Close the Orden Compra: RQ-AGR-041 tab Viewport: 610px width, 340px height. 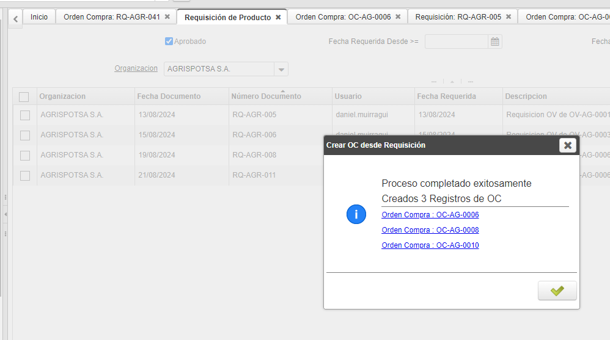click(167, 17)
